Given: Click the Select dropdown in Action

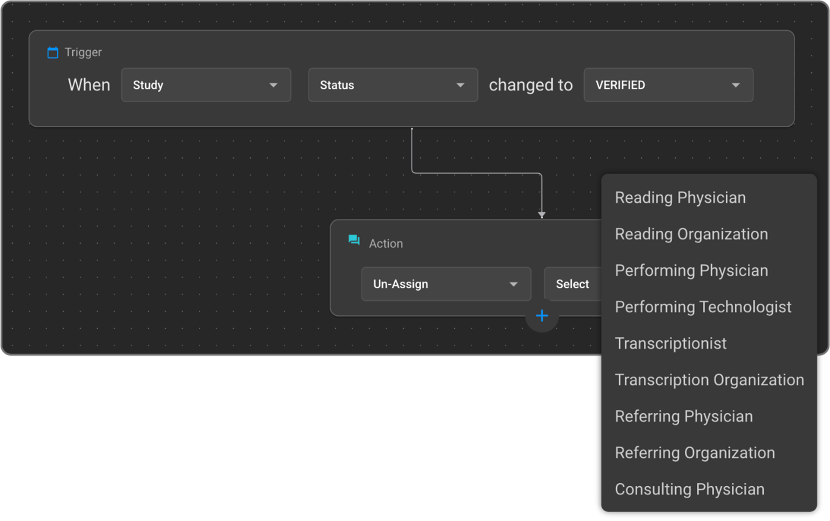Looking at the screenshot, I should coord(573,284).
